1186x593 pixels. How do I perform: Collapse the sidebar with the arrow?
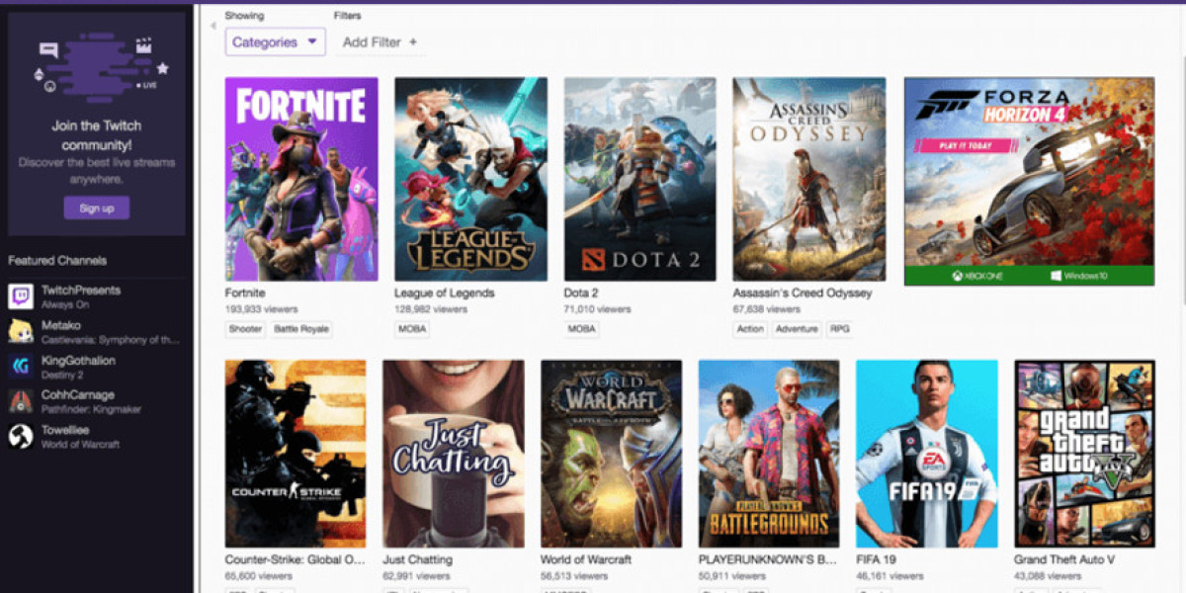(x=212, y=26)
